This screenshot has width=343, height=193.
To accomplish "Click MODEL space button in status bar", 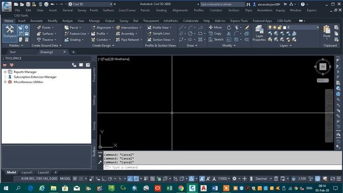I will point(65,179).
